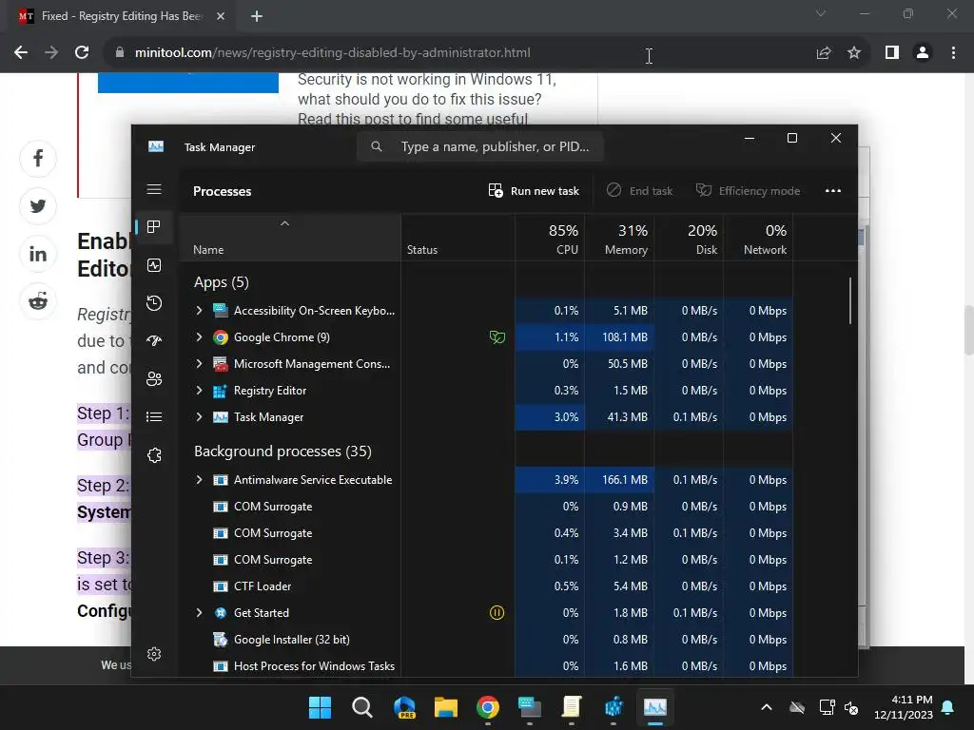Screen dimensions: 974x730
Task: Click the Task Manager process list scrollbar
Action: click(849, 300)
